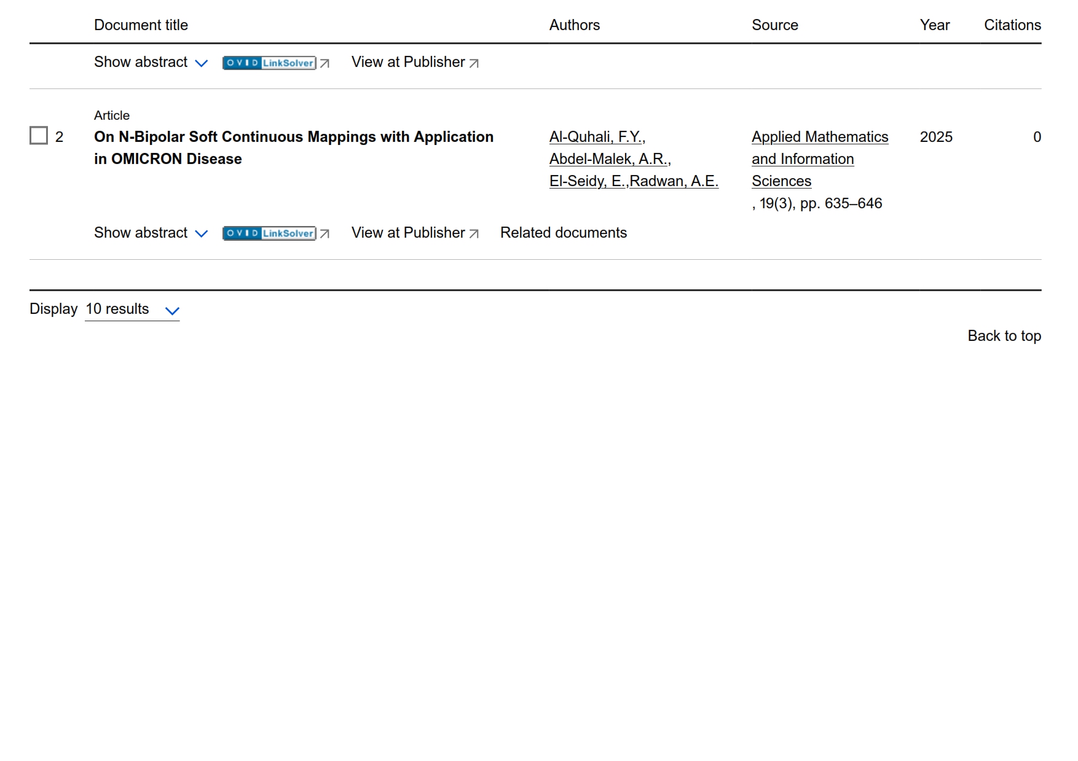Click Back to top
1078x761 pixels.
pyautogui.click(x=1004, y=336)
